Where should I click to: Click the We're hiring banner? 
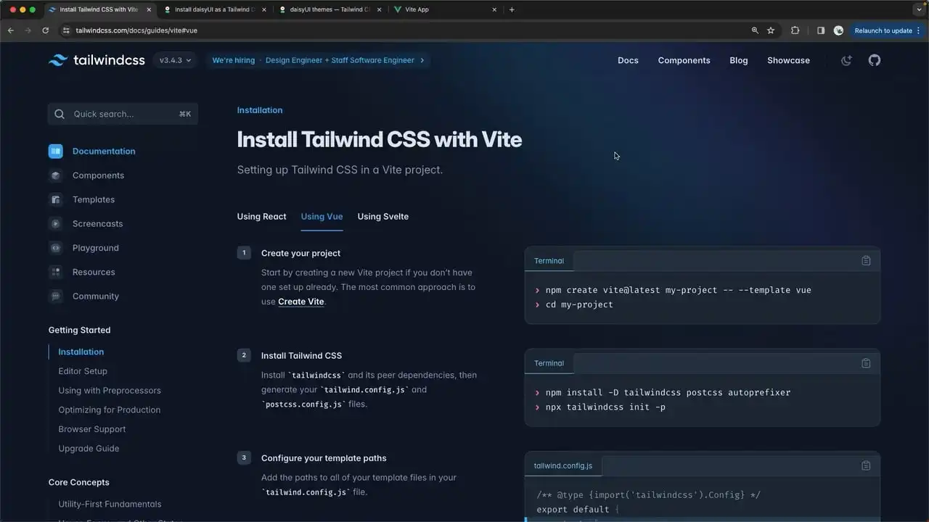pyautogui.click(x=319, y=60)
